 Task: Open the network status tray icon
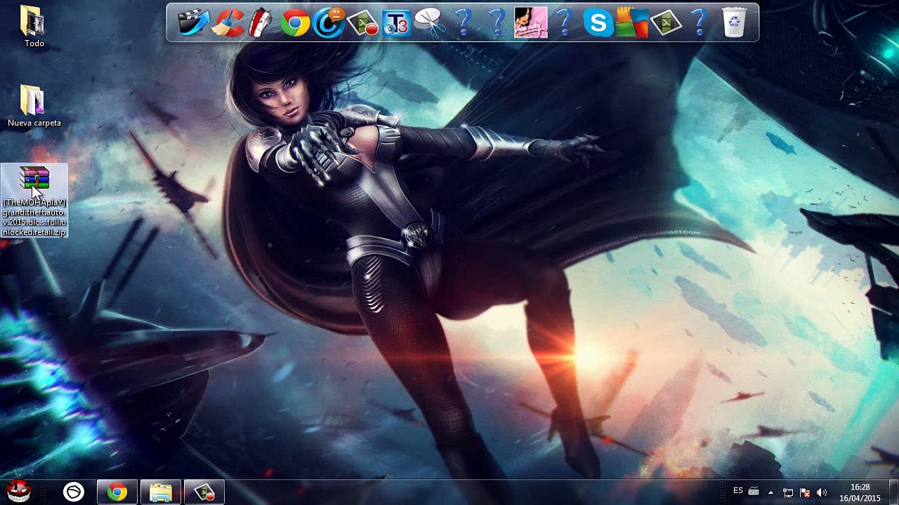click(x=788, y=492)
